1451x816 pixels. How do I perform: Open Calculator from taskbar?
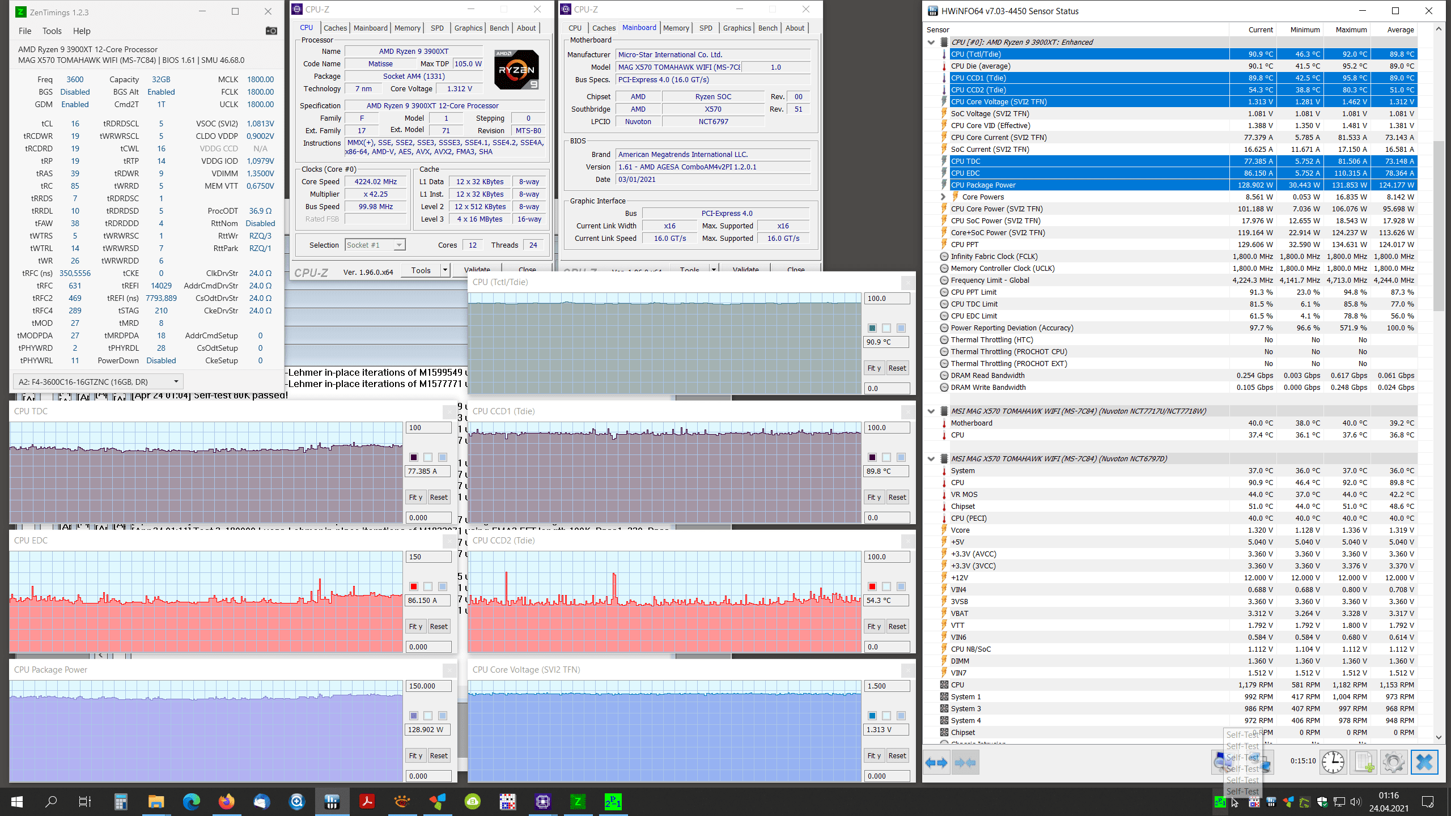(120, 802)
